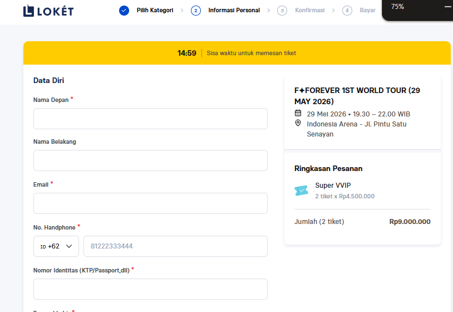Click the text 2 tiket x Rp4.500.000
This screenshot has height=312, width=453.
(x=344, y=196)
